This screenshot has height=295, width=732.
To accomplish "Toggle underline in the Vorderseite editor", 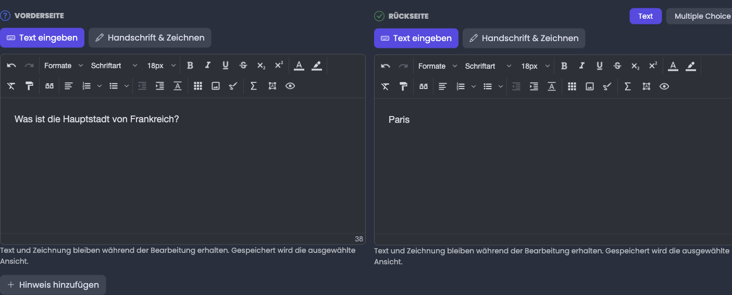I will pos(226,66).
